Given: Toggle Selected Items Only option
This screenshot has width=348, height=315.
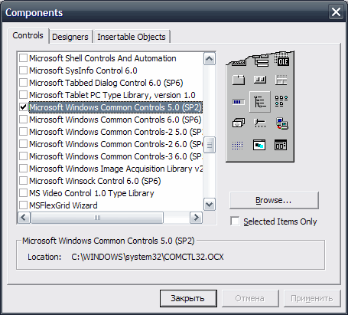Looking at the screenshot, I should 235,221.
